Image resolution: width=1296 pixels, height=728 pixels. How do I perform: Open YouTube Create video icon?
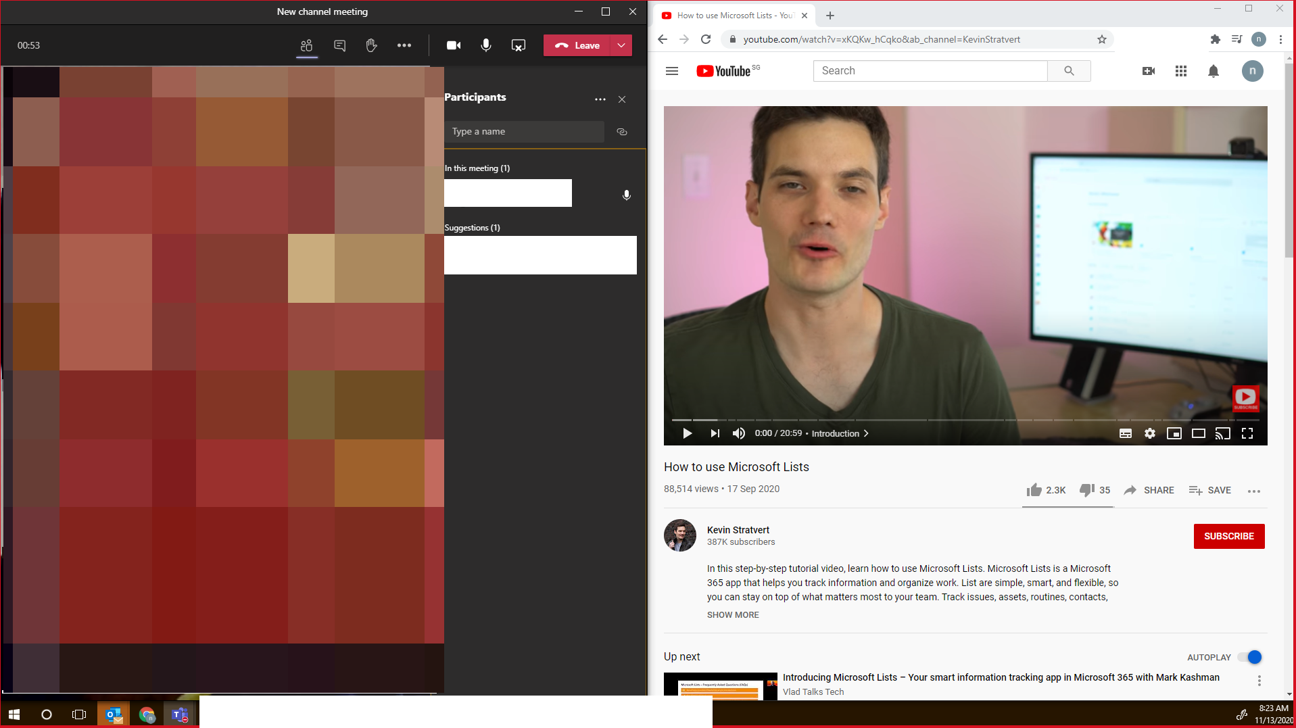[1149, 71]
